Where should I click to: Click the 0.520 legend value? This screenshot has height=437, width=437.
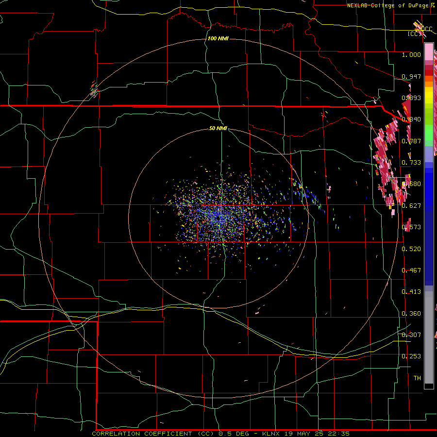(x=411, y=249)
